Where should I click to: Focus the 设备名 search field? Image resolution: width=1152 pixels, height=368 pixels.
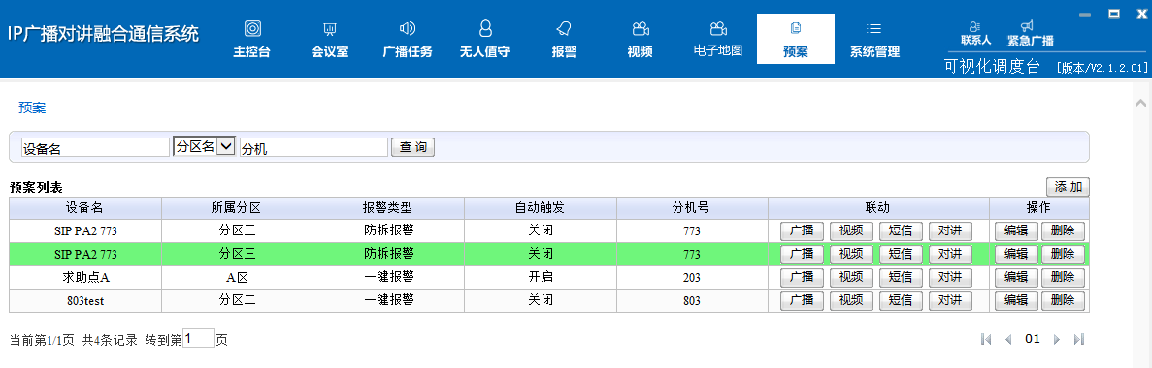click(x=95, y=147)
